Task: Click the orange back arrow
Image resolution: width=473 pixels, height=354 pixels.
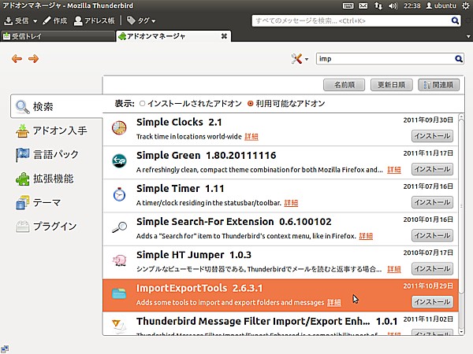Action: [x=17, y=58]
